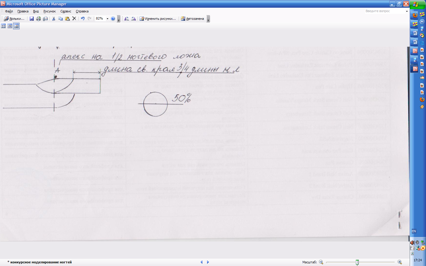Click the Автозамена button
This screenshot has width=426, height=266.
pyautogui.click(x=192, y=19)
